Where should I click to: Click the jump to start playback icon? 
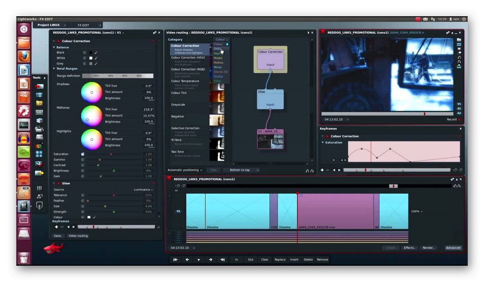175,260
